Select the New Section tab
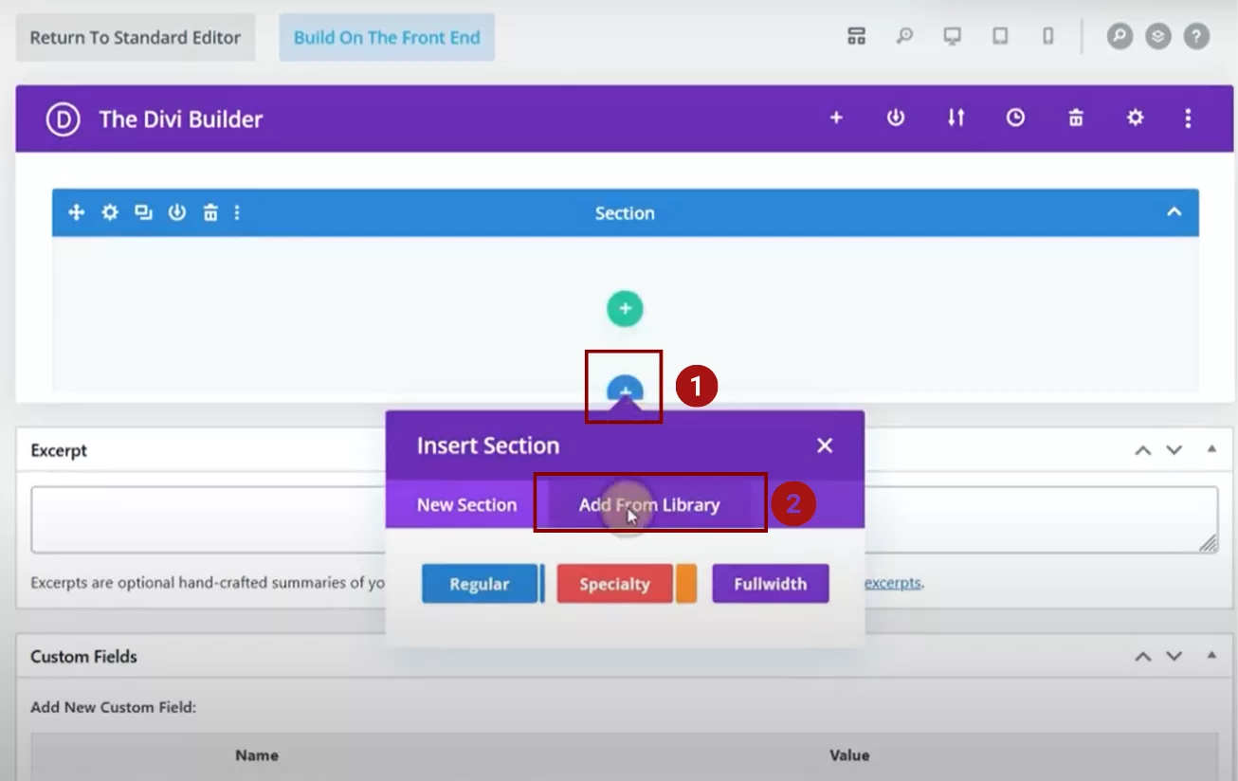Screen dimensions: 1238x781 [x=467, y=505]
